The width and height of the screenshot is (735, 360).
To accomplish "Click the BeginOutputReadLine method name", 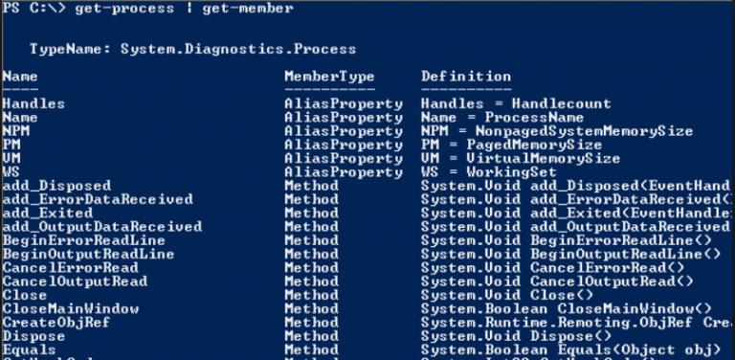I will click(88, 255).
